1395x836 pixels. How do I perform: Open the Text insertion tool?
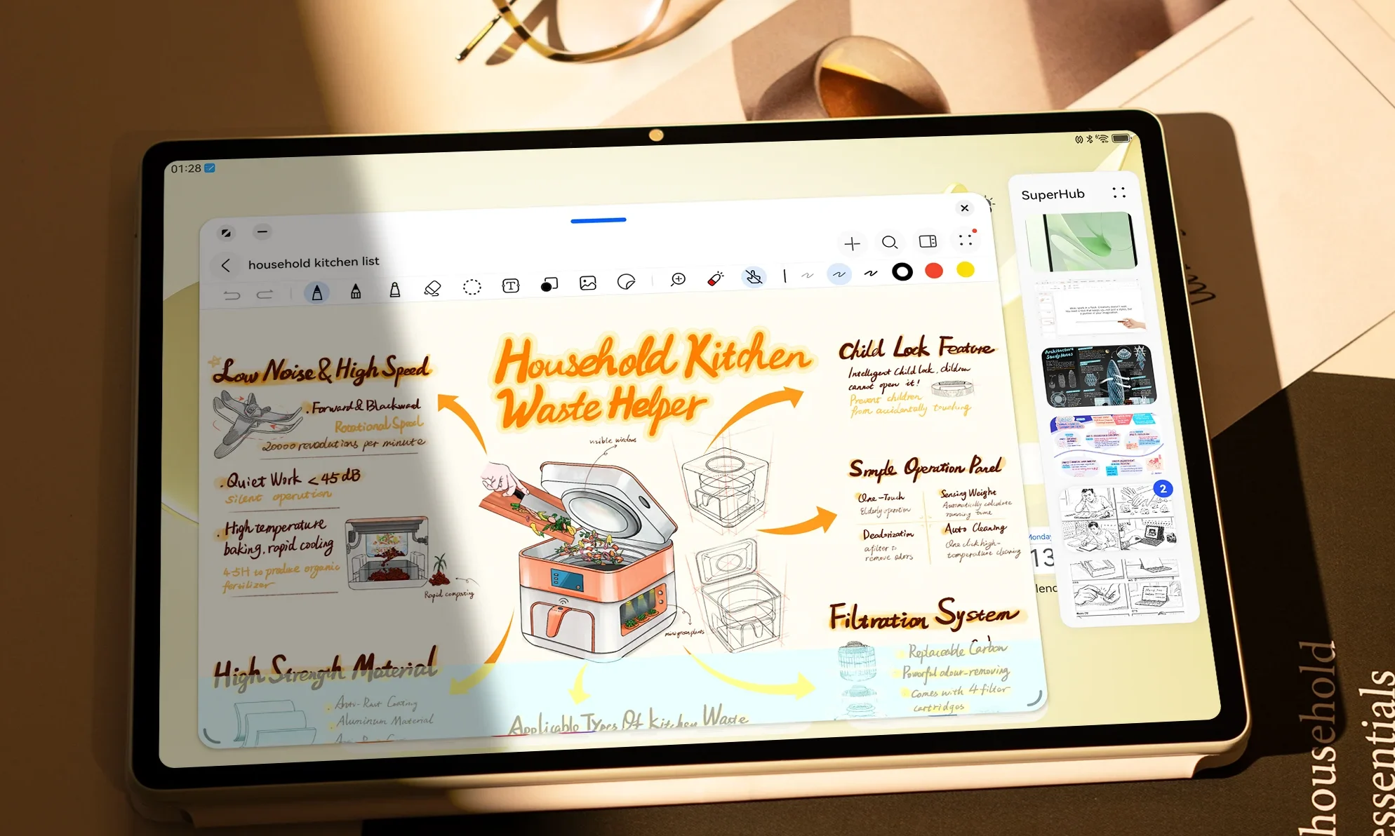[x=510, y=284]
